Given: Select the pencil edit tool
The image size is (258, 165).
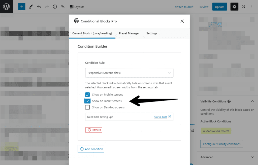Looking at the screenshot, I should (31, 7).
